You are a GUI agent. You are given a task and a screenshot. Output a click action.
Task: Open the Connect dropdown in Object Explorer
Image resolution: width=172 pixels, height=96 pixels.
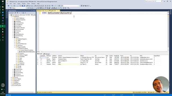11,13
